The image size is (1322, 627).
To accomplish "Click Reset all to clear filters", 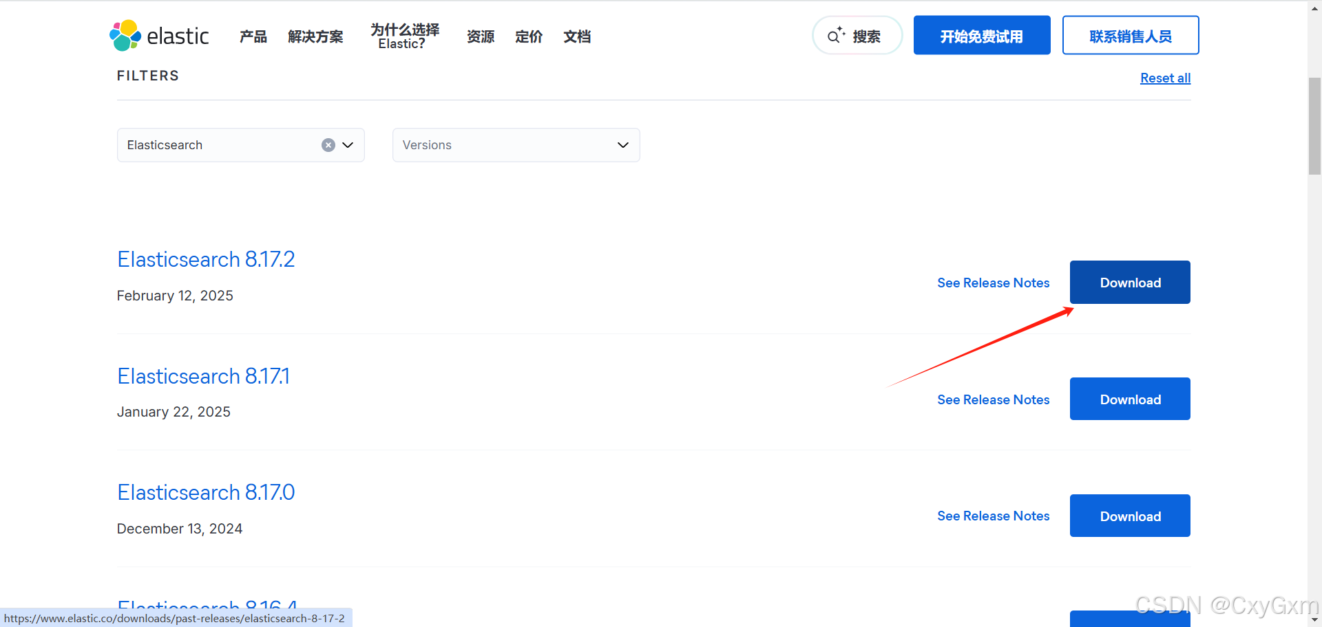I will pyautogui.click(x=1165, y=78).
